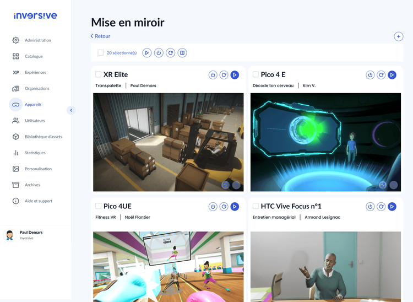The width and height of the screenshot is (413, 302).
Task: Refresh the Pico 4UE device
Action: [224, 207]
